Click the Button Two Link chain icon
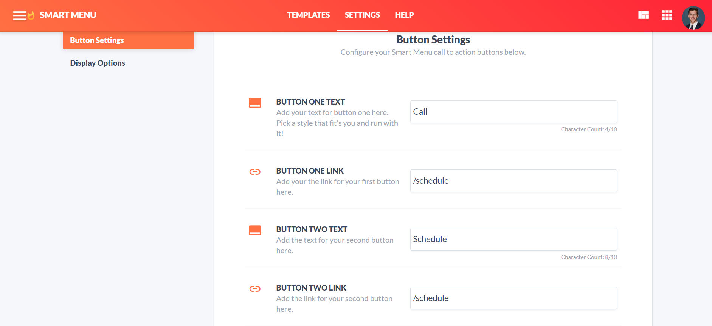The height and width of the screenshot is (326, 712). click(255, 289)
